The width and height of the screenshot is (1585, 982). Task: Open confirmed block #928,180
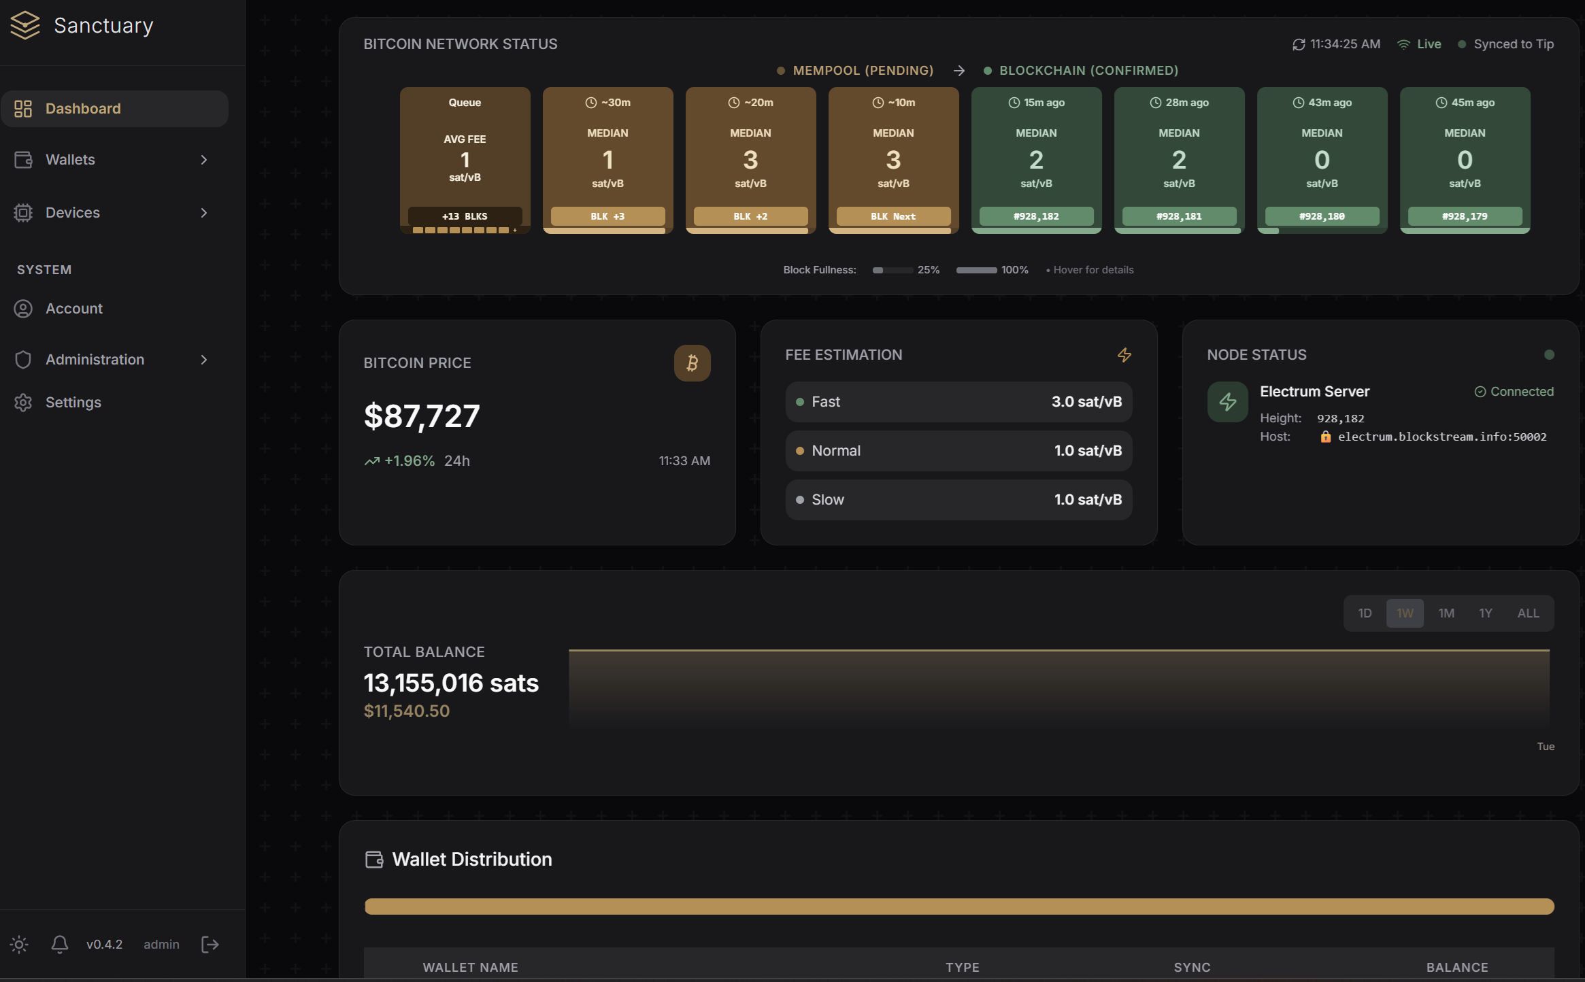tap(1322, 160)
